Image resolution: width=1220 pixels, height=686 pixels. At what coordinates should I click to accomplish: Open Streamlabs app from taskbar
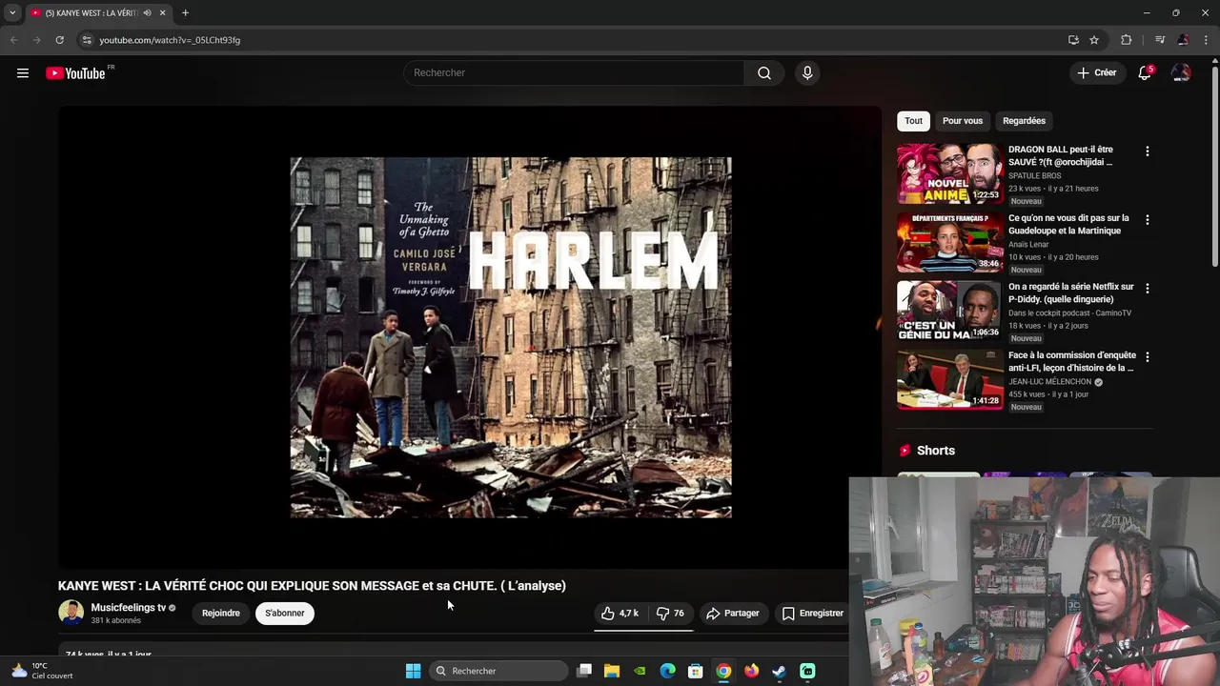(x=807, y=671)
